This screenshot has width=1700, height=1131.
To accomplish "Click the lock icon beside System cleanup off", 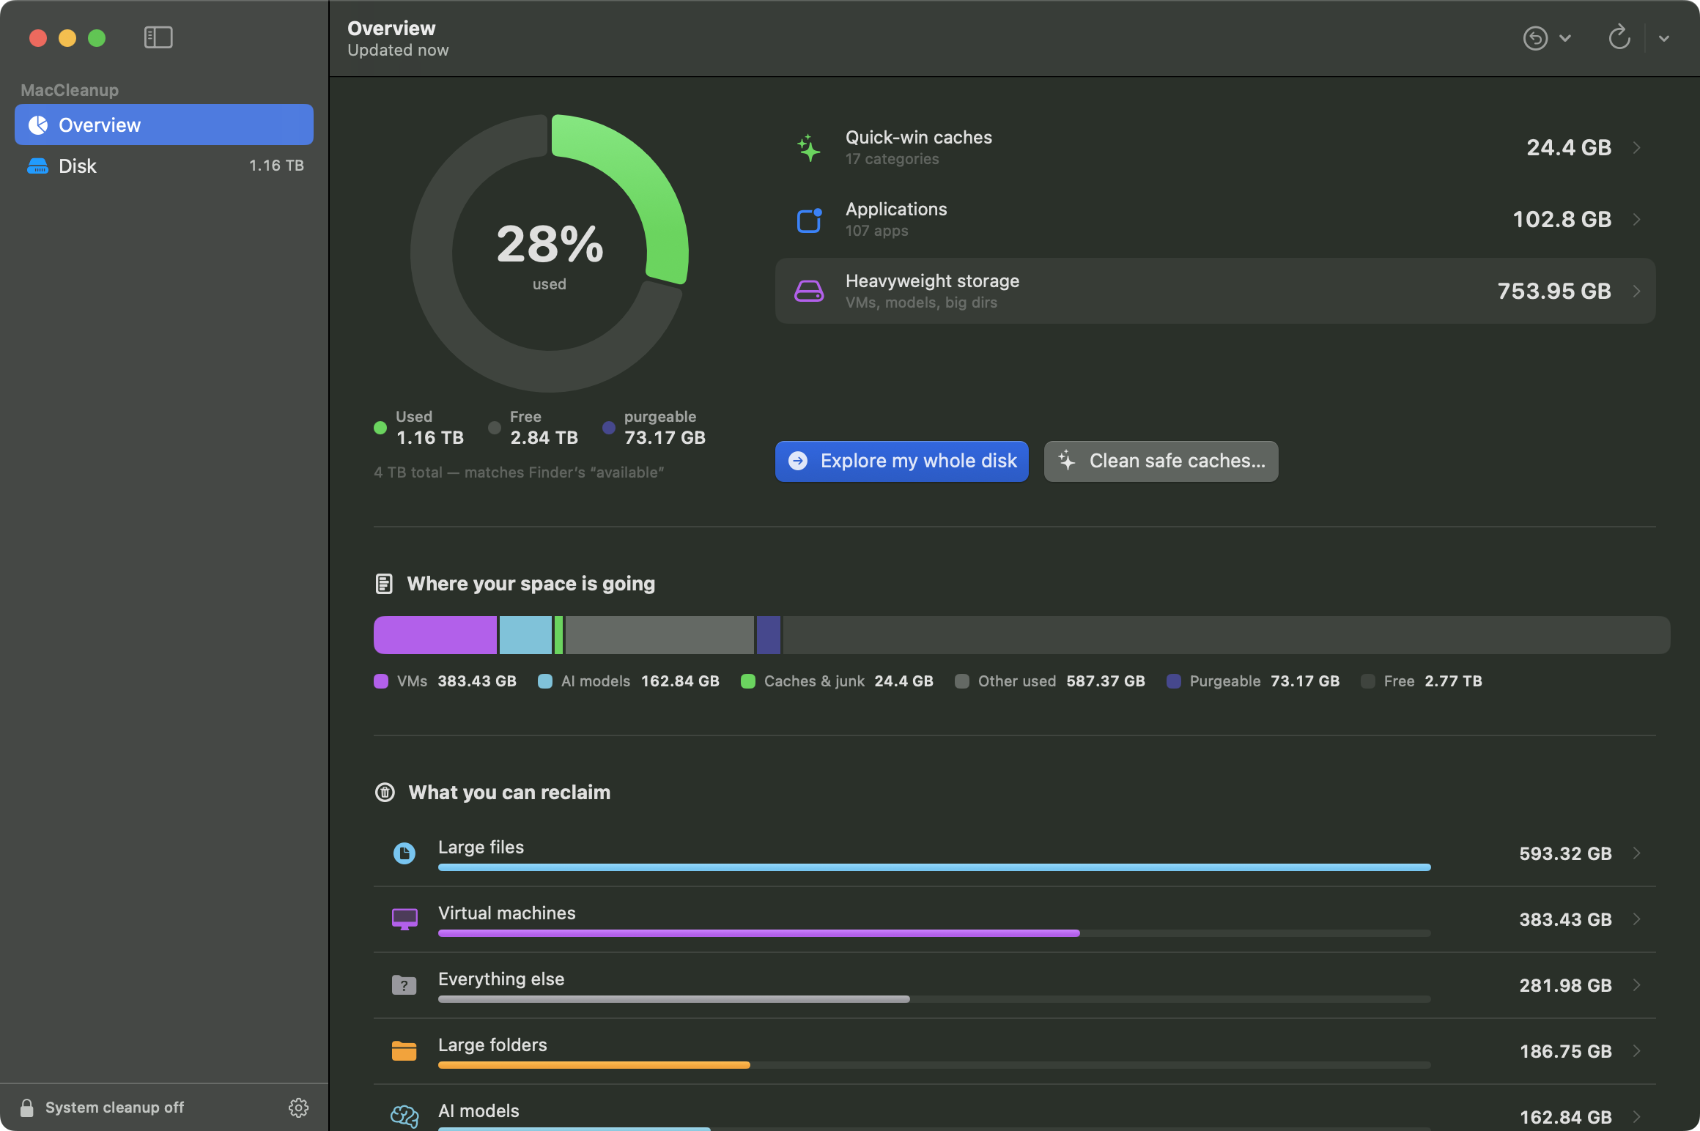I will 27,1108.
